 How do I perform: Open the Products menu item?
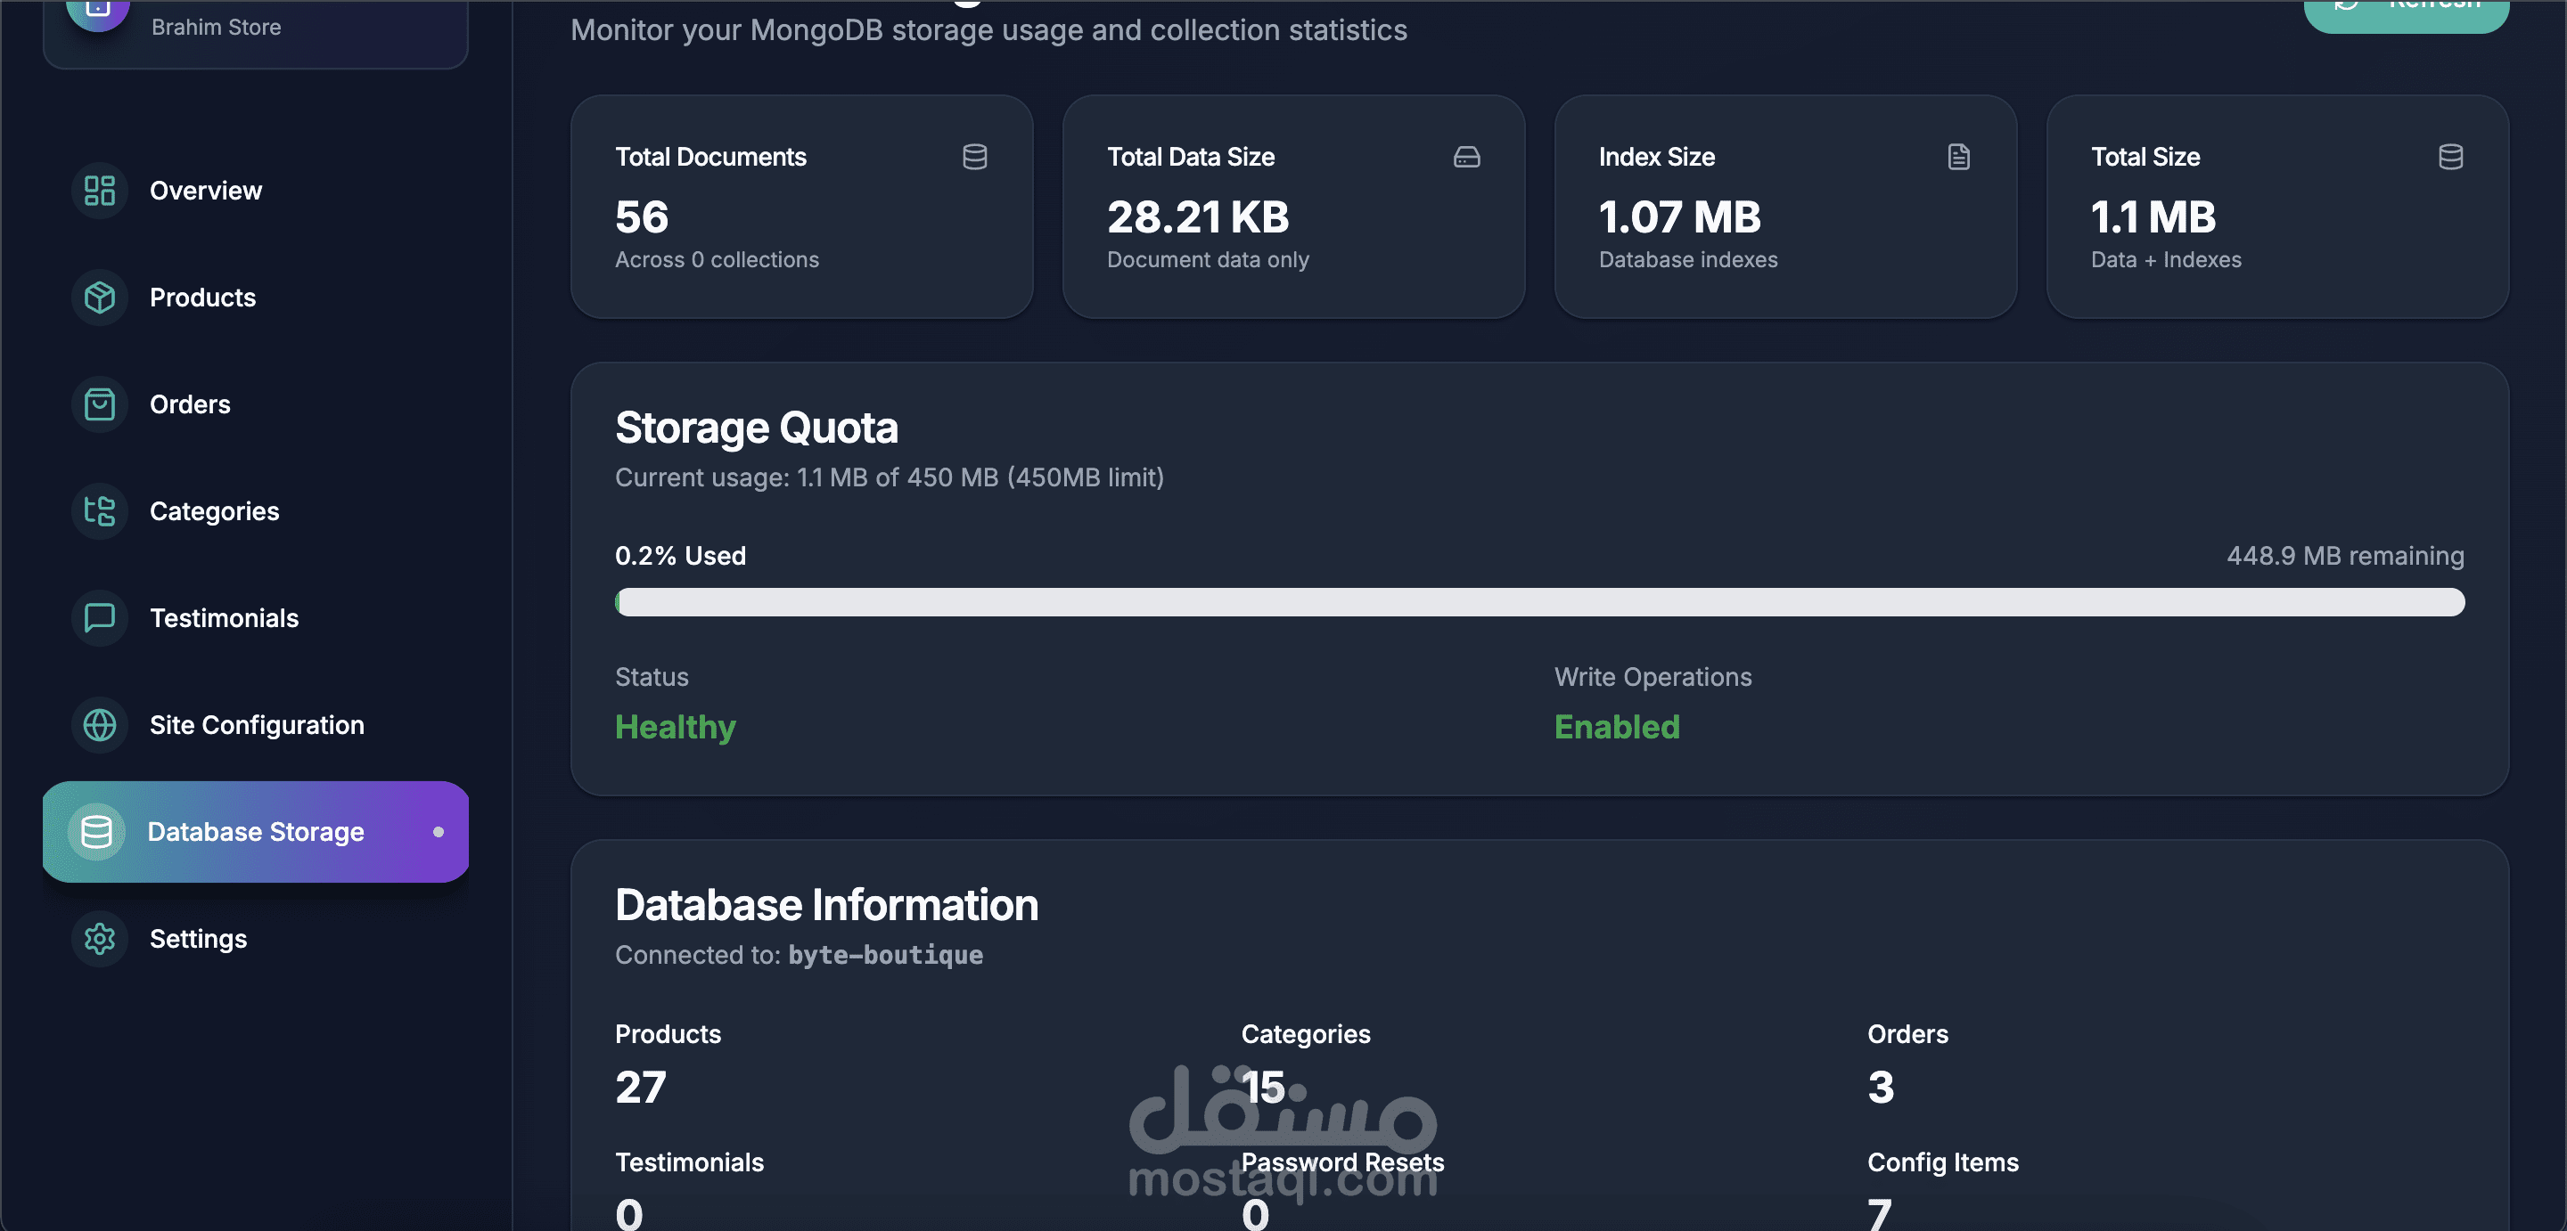(x=202, y=297)
